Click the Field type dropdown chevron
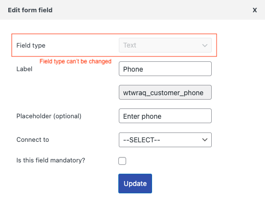The height and width of the screenshot is (211, 265). click(x=205, y=46)
